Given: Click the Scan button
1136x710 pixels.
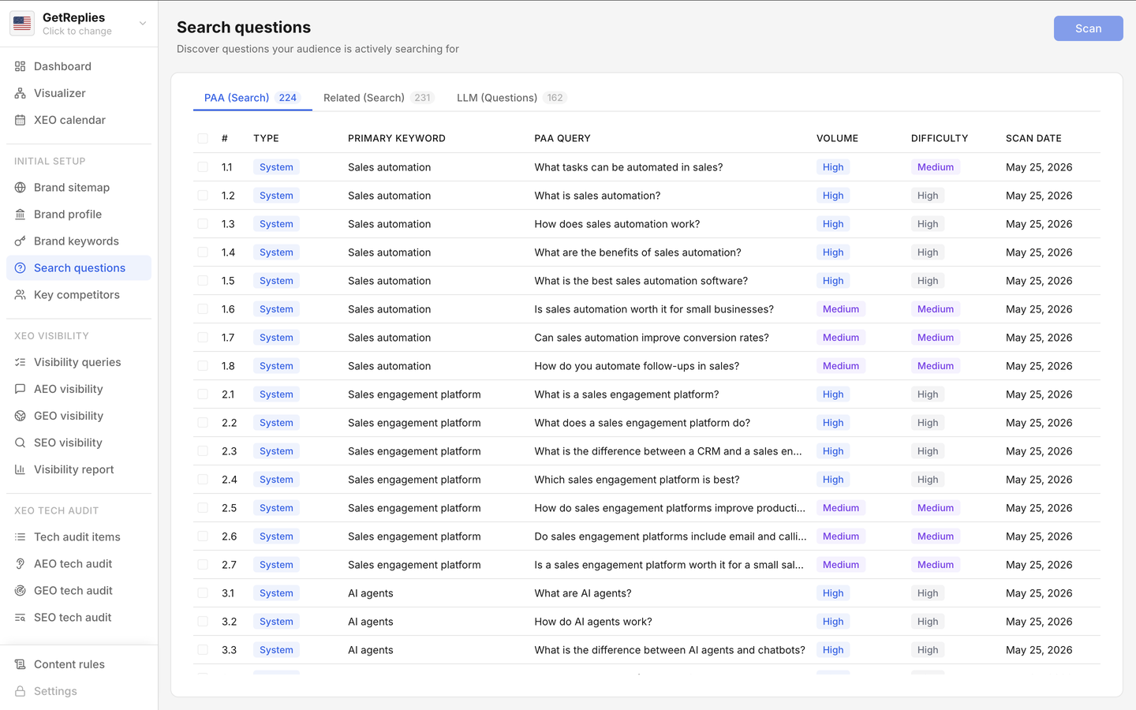Looking at the screenshot, I should coord(1088,28).
